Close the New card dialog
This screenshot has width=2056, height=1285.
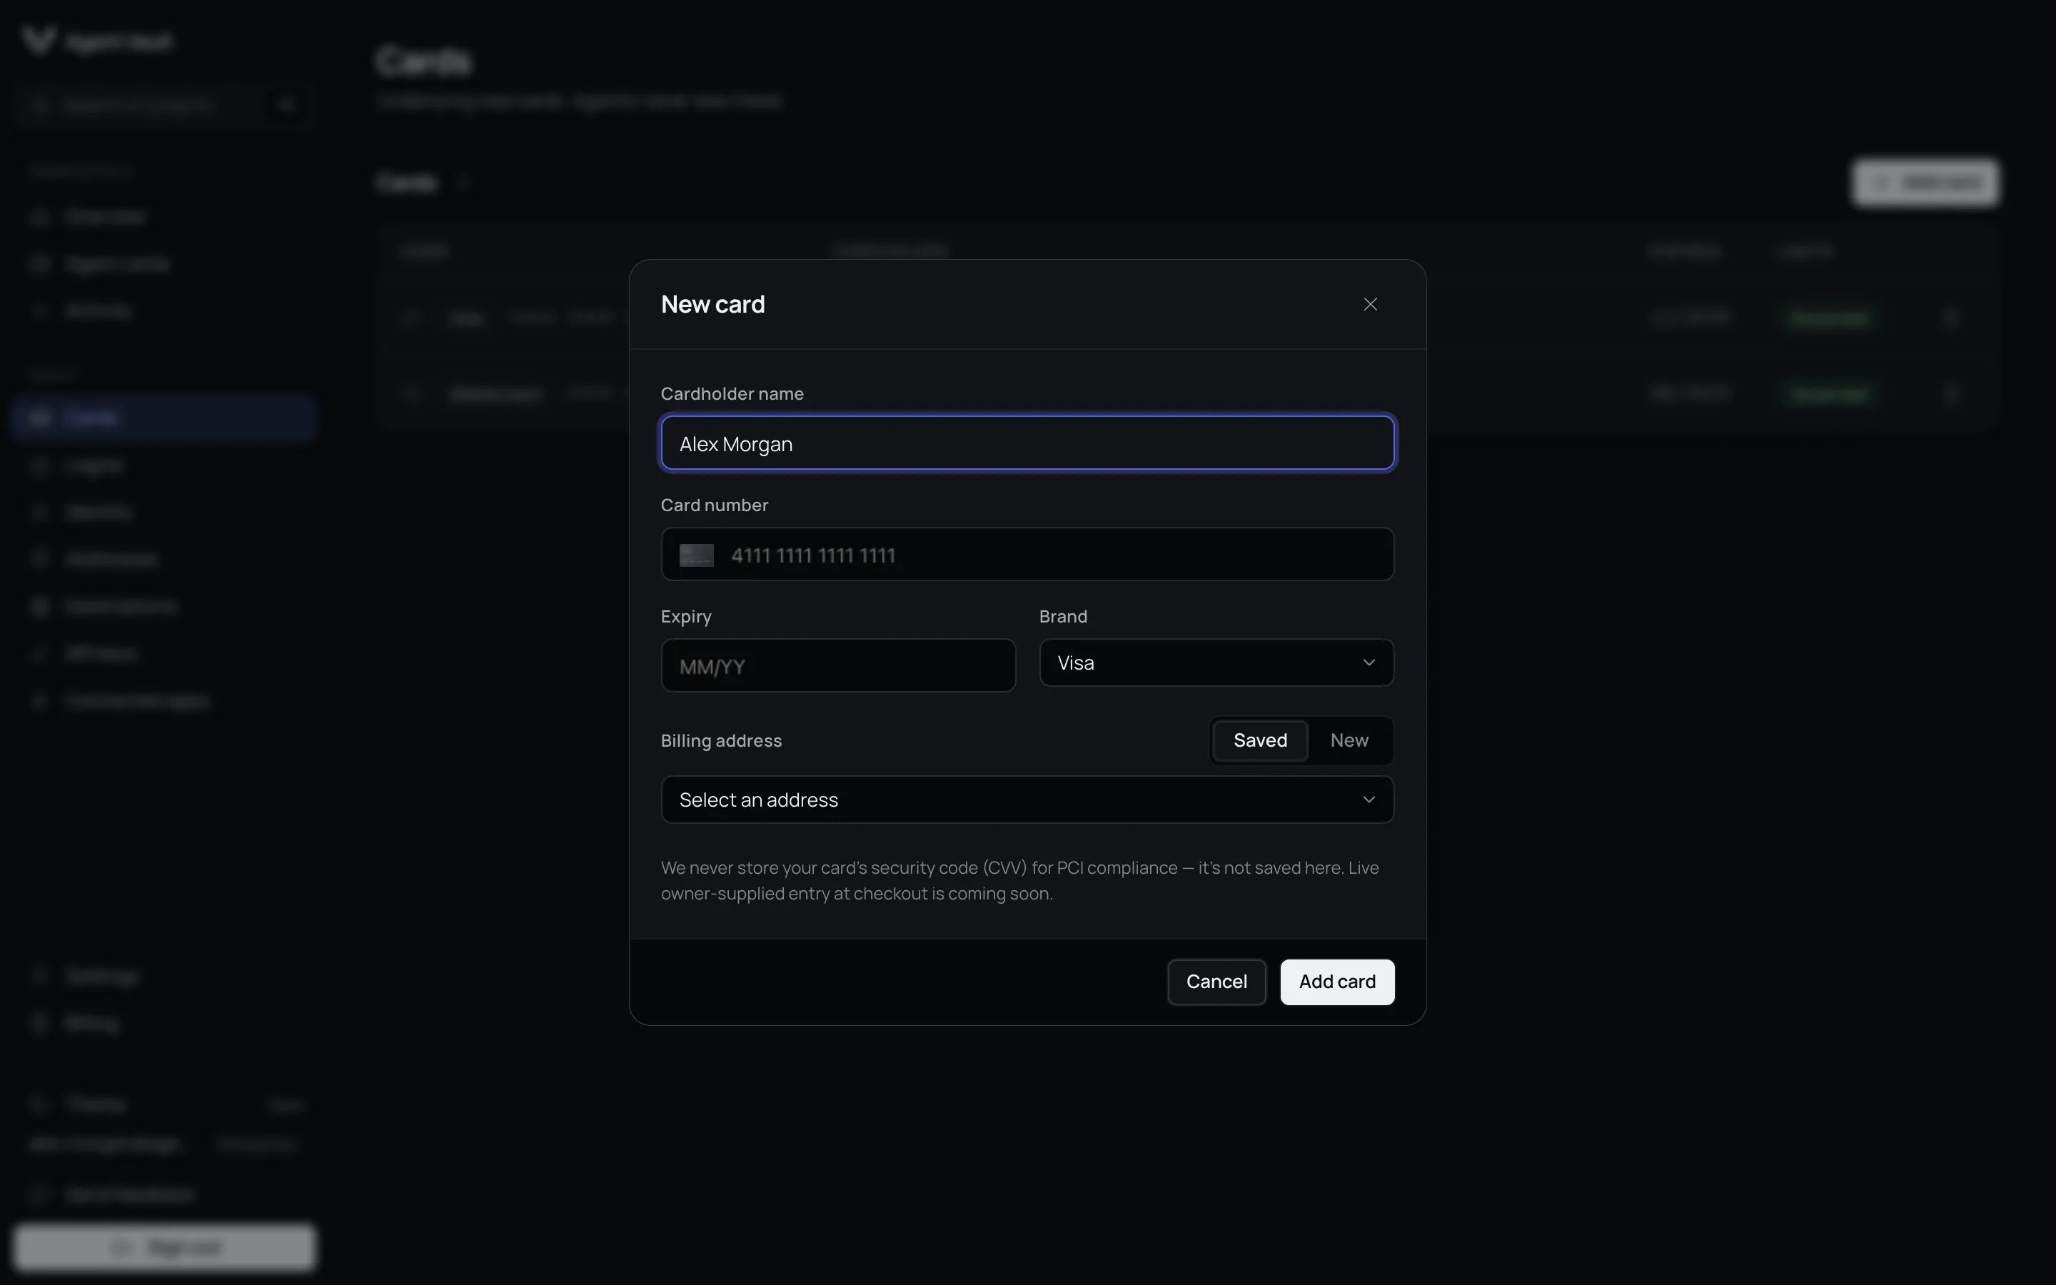pos(1369,304)
